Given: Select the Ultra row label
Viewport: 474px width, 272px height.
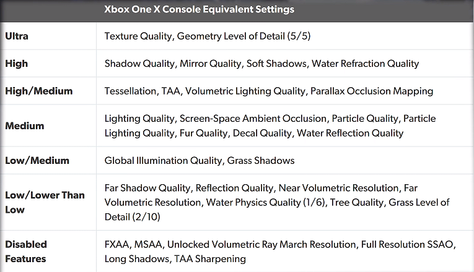Looking at the screenshot, I should point(17,36).
